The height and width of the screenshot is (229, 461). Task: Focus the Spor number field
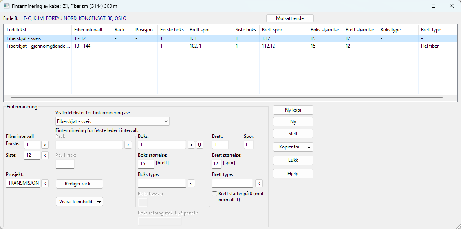tap(249, 145)
